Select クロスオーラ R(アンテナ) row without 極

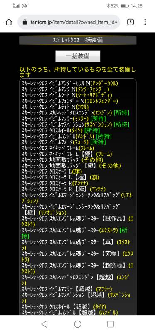[54, 183]
